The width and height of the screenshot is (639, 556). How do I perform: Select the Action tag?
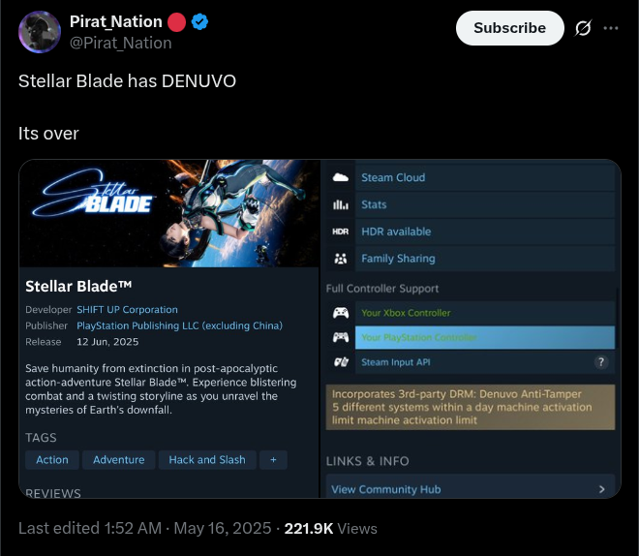[x=52, y=460]
